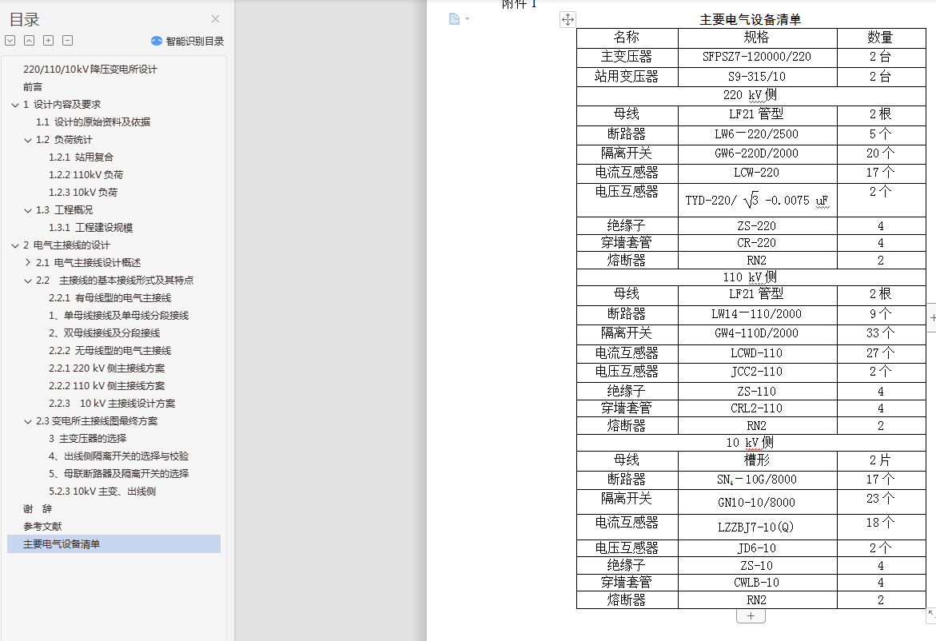936x641 pixels.
Task: Go to '2.2.1 220 kV 侧主接线方案'
Action: (x=107, y=368)
